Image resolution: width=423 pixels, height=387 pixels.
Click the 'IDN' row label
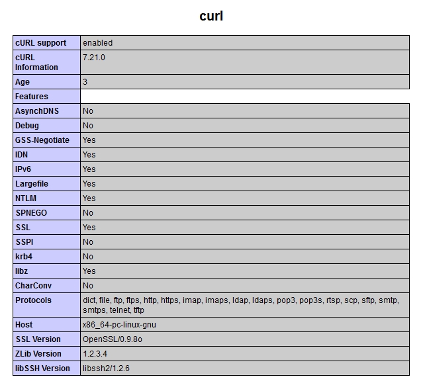(x=47, y=155)
